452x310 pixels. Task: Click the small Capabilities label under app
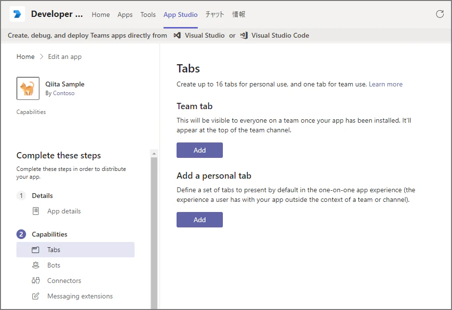[31, 112]
